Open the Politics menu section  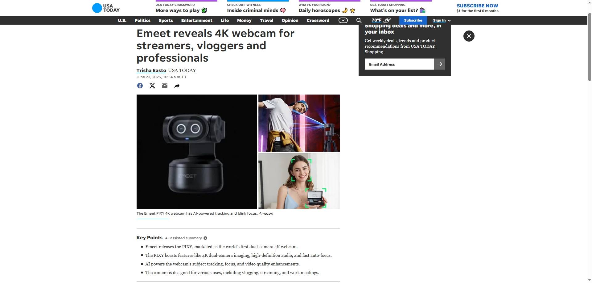coord(142,20)
